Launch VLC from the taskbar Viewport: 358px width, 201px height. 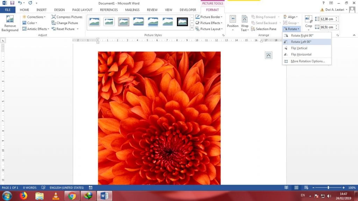(55, 195)
